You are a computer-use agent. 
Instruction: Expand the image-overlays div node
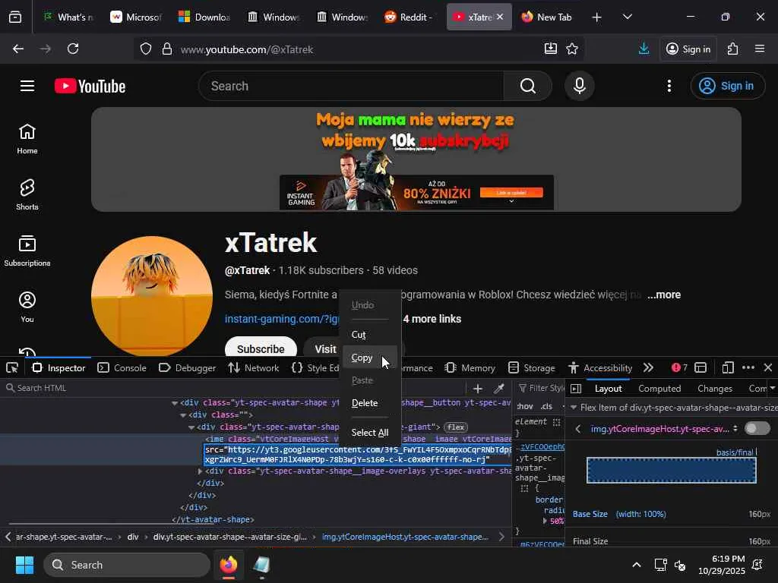tap(201, 471)
